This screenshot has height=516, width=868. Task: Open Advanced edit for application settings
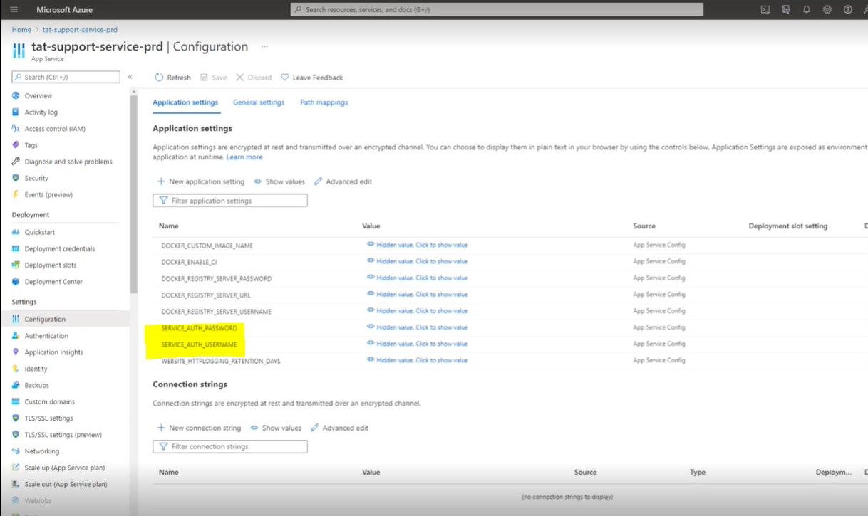click(x=343, y=181)
